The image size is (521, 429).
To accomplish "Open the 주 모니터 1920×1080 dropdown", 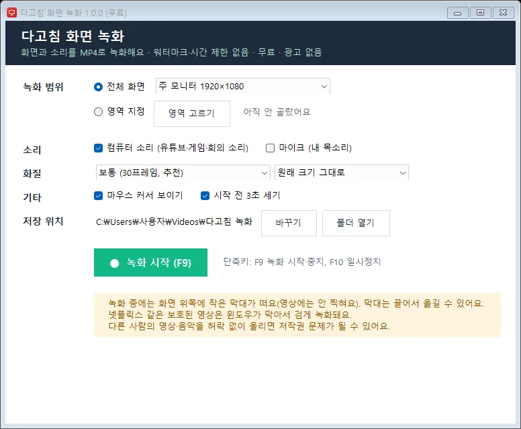I will (x=243, y=87).
